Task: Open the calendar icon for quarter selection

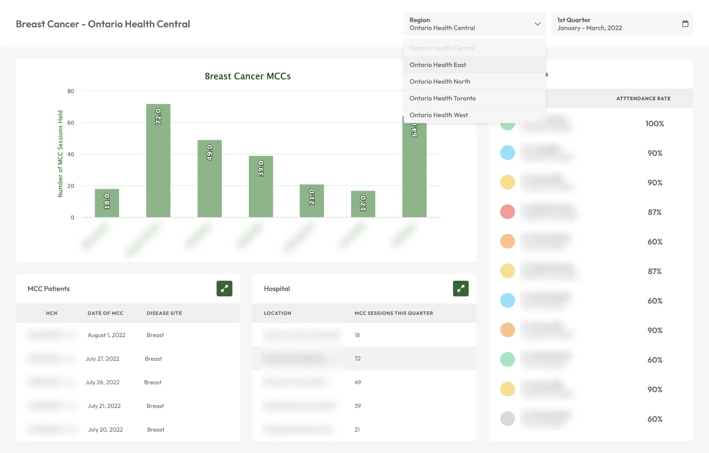Action: tap(685, 24)
